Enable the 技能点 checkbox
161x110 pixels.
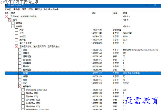(x=16, y=37)
